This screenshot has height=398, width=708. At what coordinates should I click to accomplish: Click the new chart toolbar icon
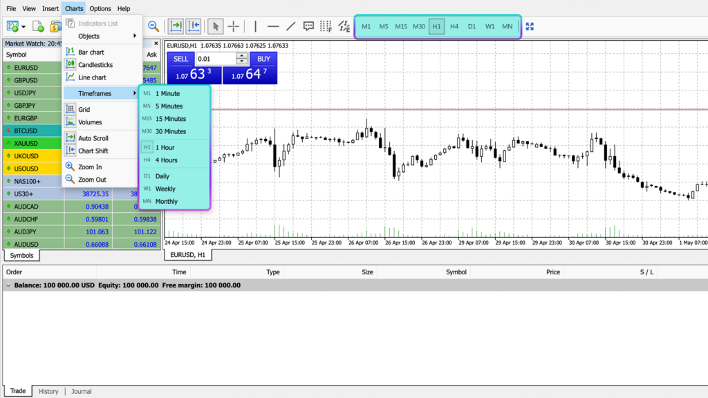click(12, 27)
